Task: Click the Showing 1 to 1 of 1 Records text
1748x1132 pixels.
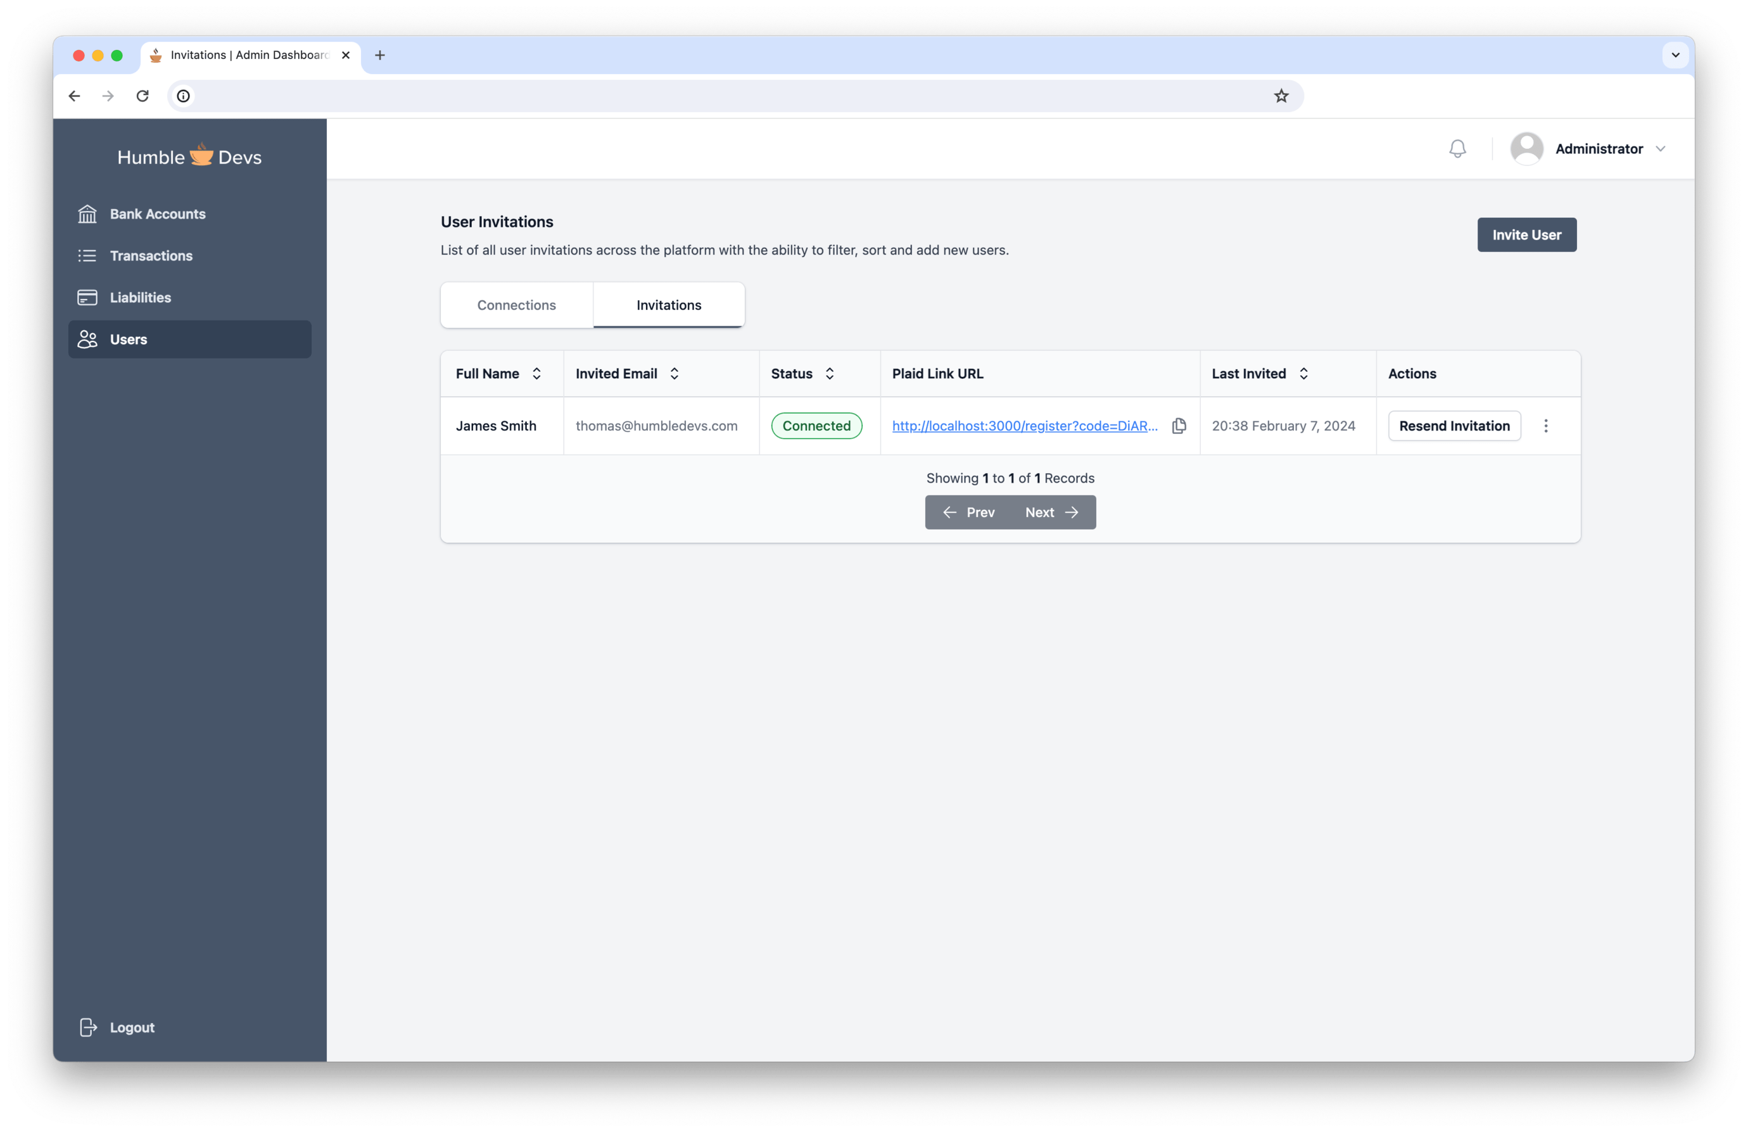Action: pos(1010,478)
